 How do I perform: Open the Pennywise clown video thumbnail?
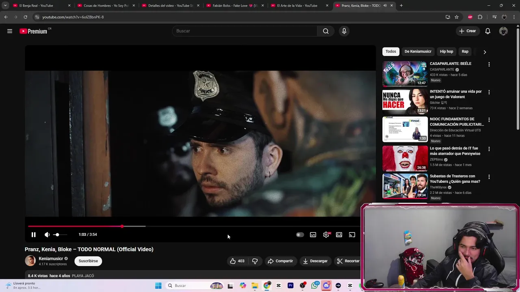coord(405,159)
